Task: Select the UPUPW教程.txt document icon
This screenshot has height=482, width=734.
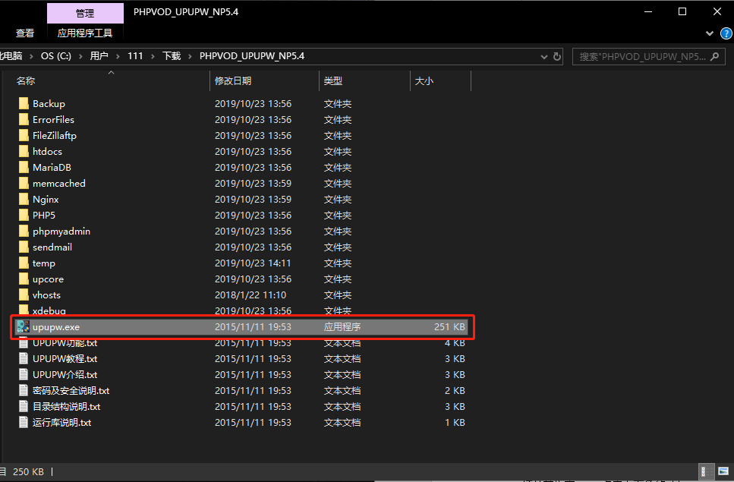Action: point(24,358)
